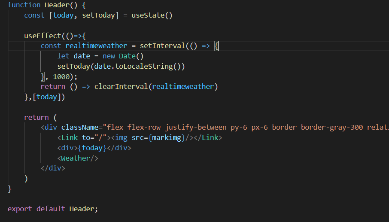This screenshot has width=389, height=222.
Task: Click the 'let' keyword
Action: tap(63, 56)
